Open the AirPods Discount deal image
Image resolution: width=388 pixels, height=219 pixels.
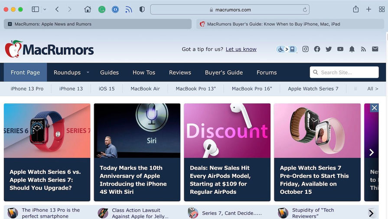click(227, 131)
